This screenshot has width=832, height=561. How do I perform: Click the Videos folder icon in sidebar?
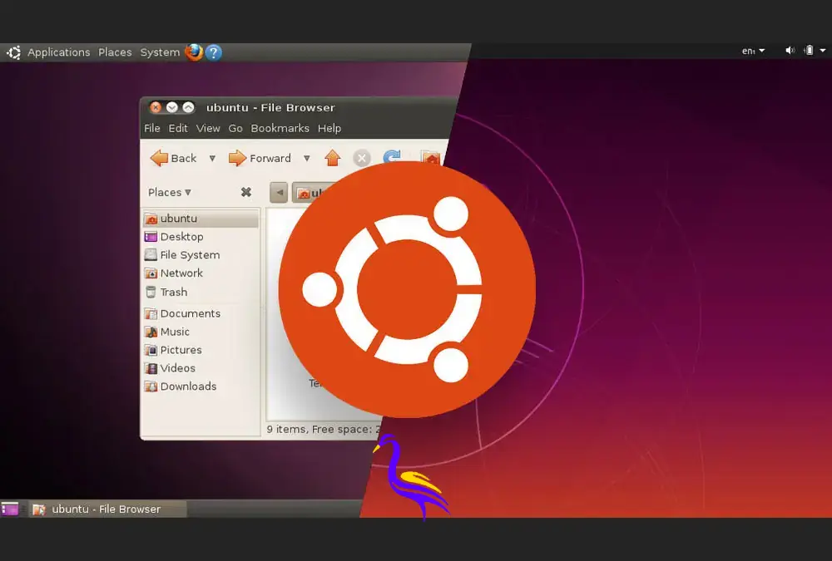click(151, 368)
